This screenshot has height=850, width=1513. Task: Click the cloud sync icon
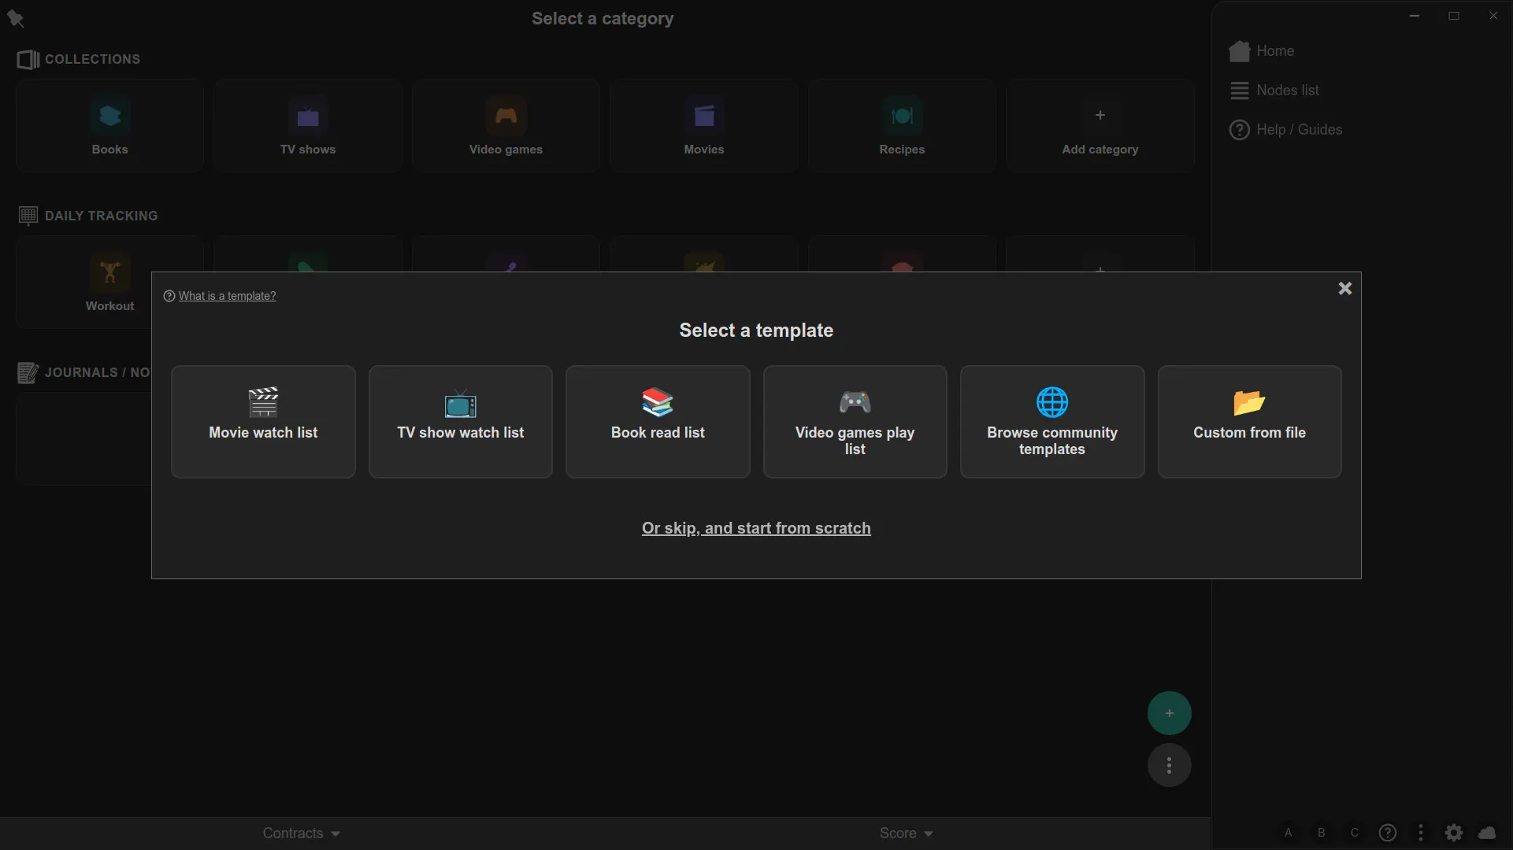click(1487, 833)
